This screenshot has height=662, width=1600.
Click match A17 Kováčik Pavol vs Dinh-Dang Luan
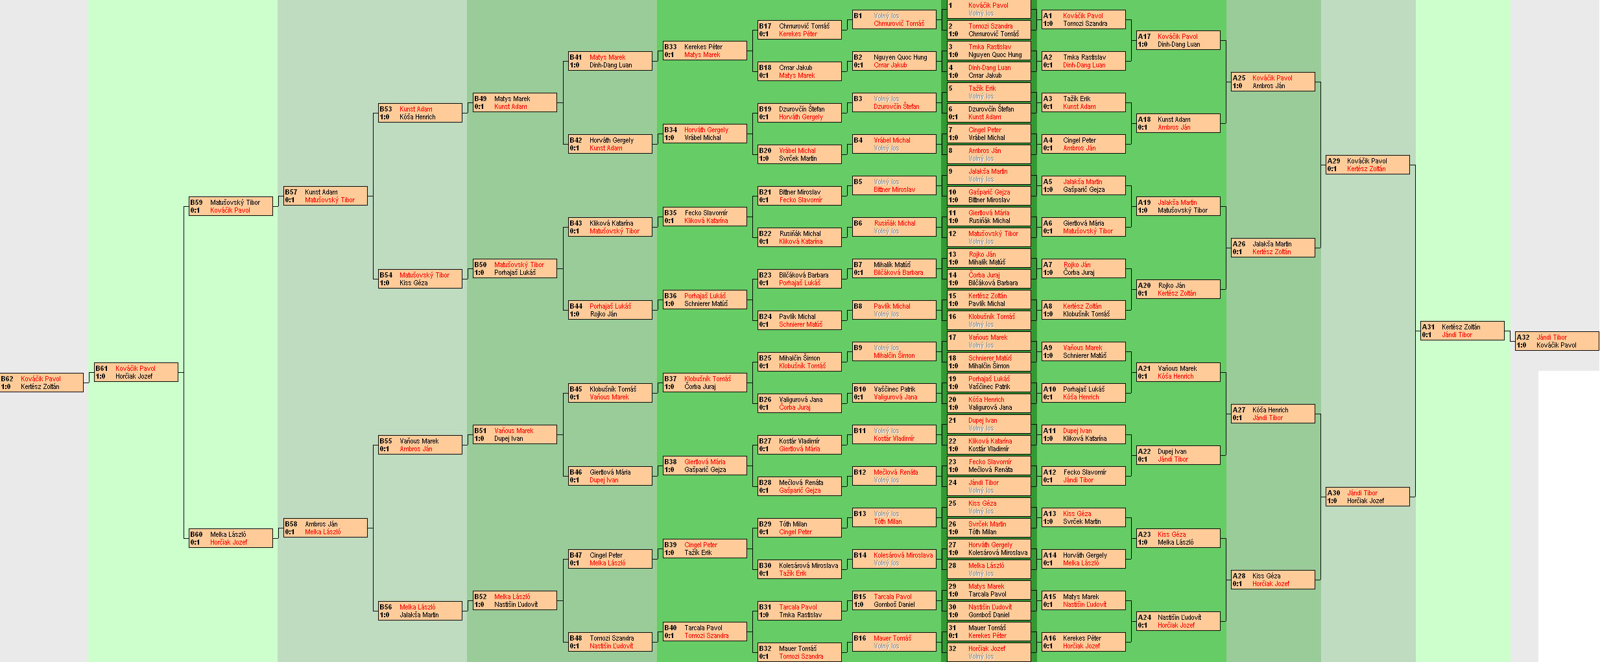coord(1178,40)
